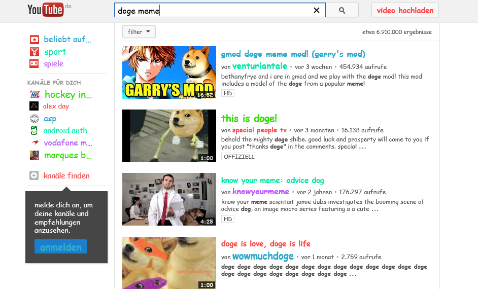The width and height of the screenshot is (478, 289).
Task: Click the 'vor 2 jahren' upload date
Action: 314,192
